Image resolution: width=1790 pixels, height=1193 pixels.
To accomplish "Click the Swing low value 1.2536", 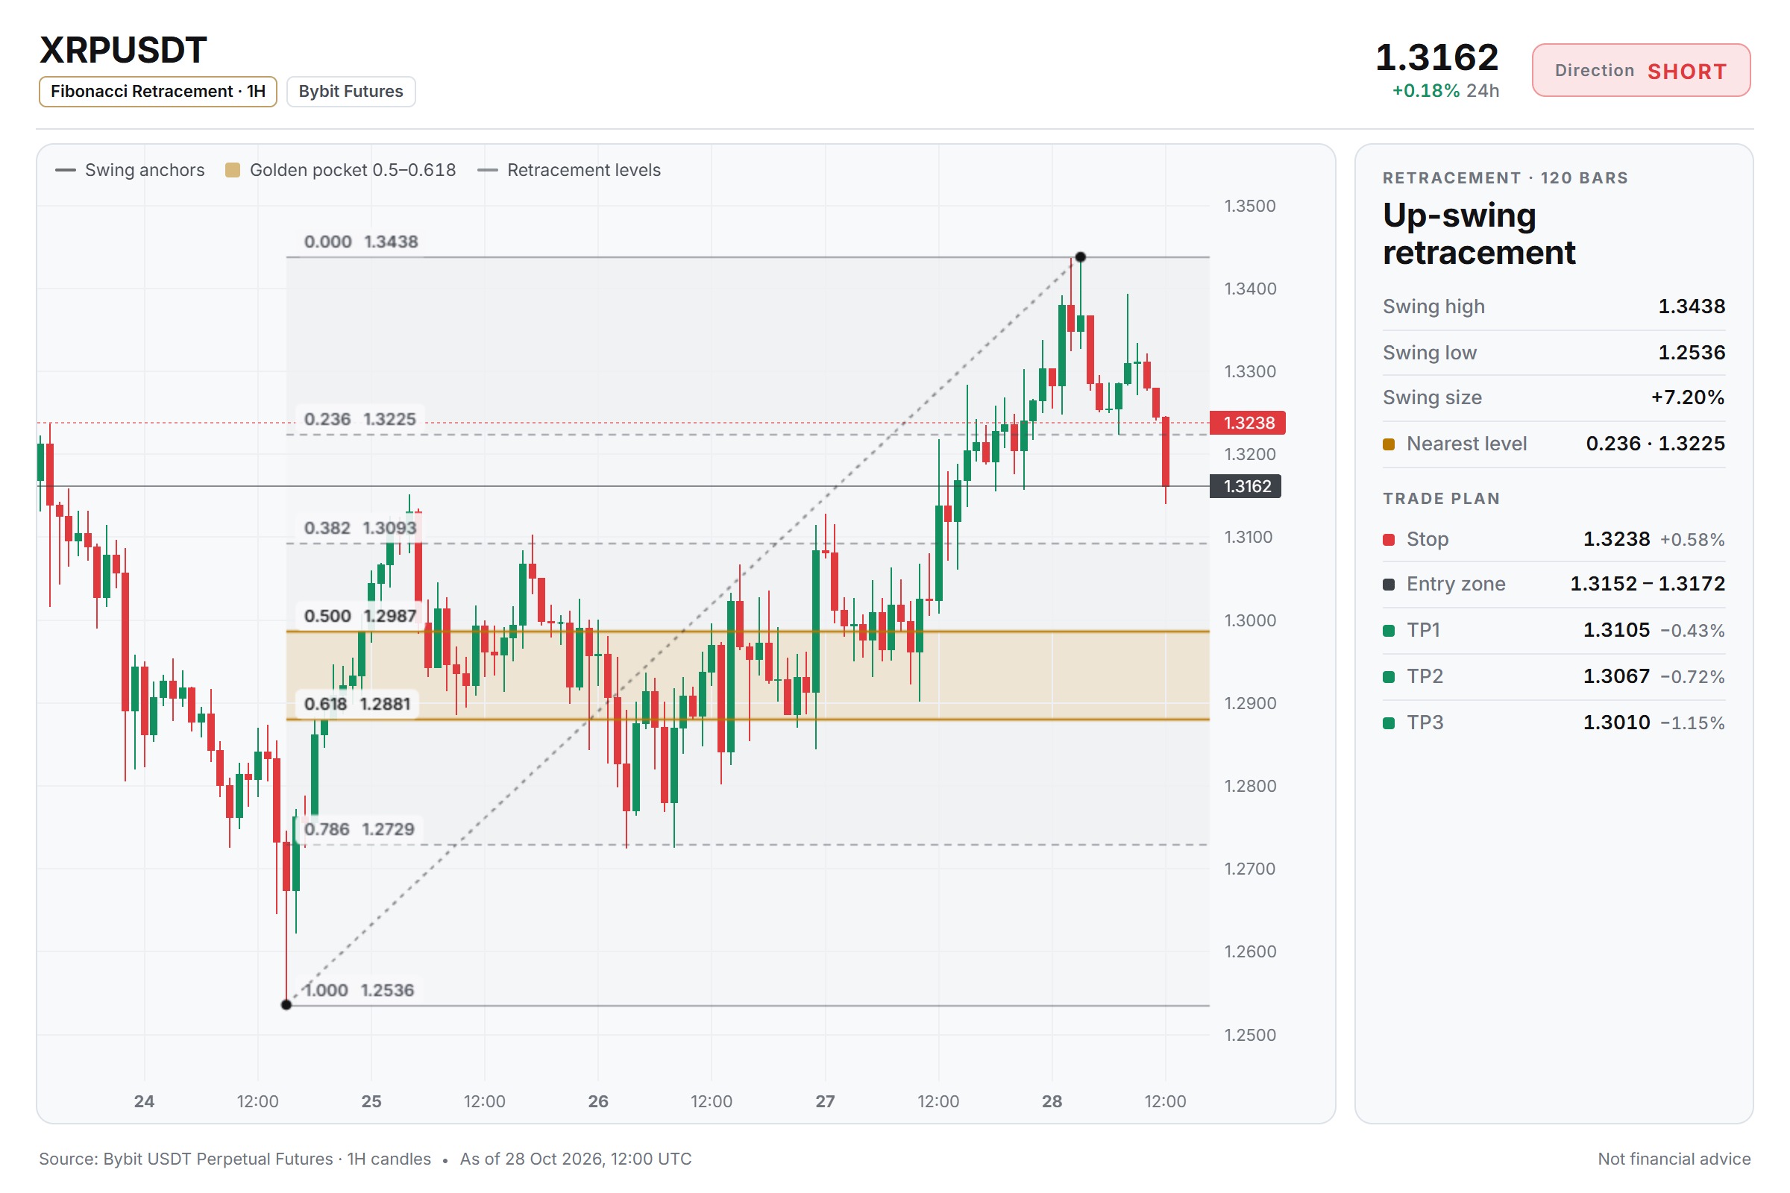I will (1691, 352).
